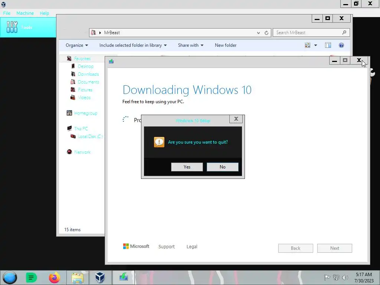380x285 pixels.
Task: Click No in quit confirmation dialog
Action: coord(223,167)
